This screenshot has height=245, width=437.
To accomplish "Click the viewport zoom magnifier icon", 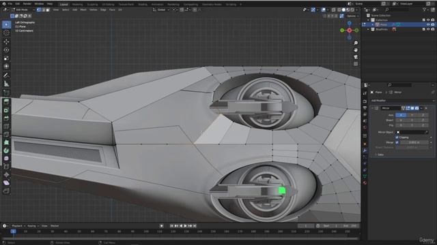I will click(356, 43).
